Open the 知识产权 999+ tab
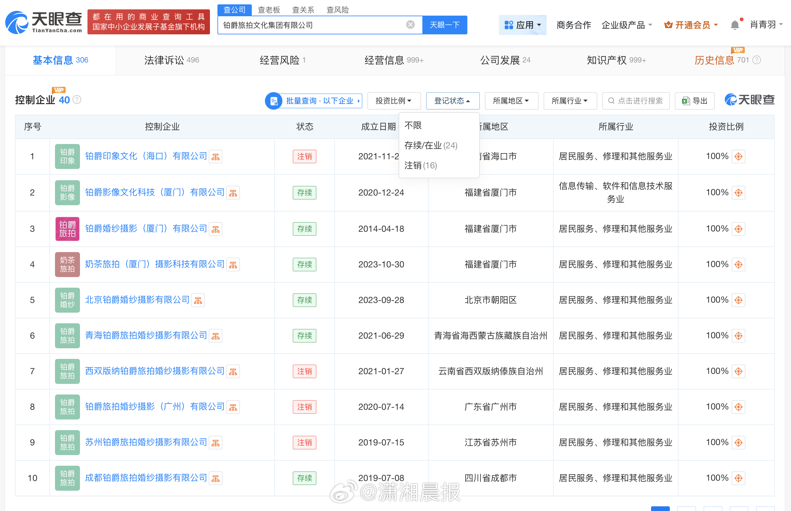This screenshot has width=791, height=511. click(616, 60)
